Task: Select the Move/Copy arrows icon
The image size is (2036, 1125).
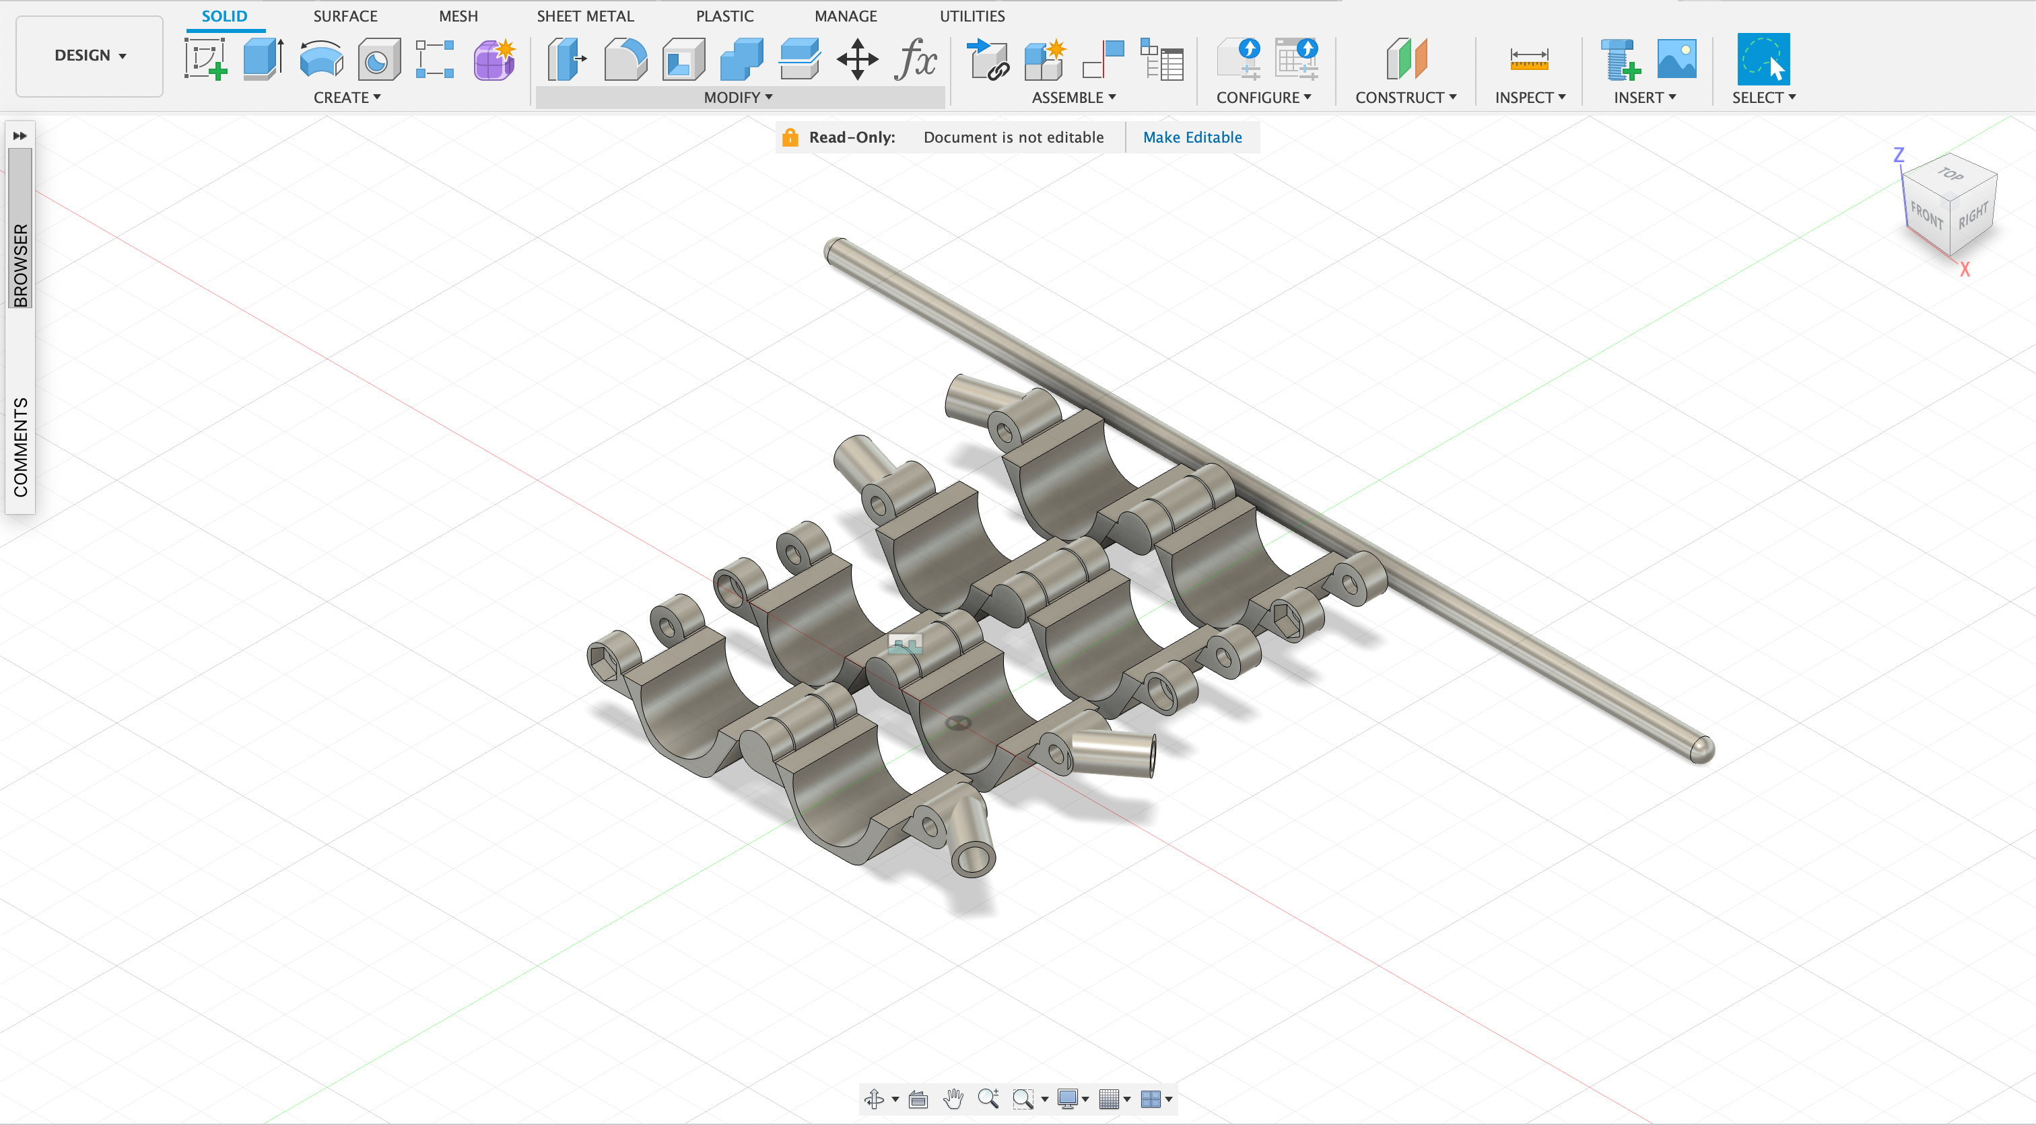Action: pos(858,59)
